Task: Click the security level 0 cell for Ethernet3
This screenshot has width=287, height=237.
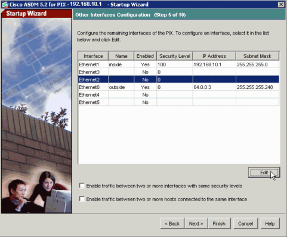Action: click(175, 72)
